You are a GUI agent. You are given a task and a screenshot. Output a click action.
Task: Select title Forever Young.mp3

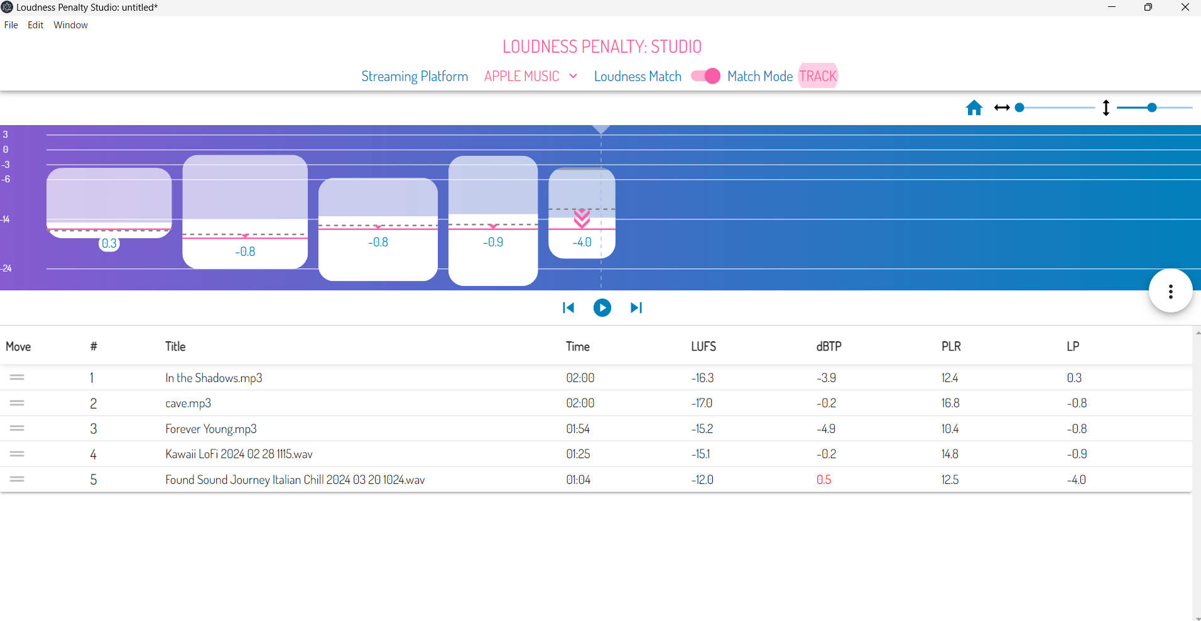point(211,429)
